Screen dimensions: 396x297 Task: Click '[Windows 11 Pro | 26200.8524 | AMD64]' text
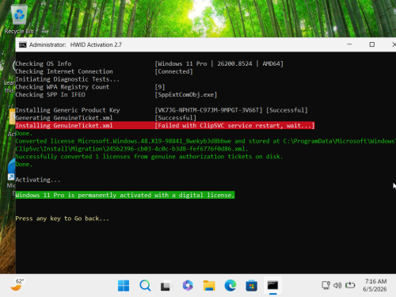[x=219, y=63]
